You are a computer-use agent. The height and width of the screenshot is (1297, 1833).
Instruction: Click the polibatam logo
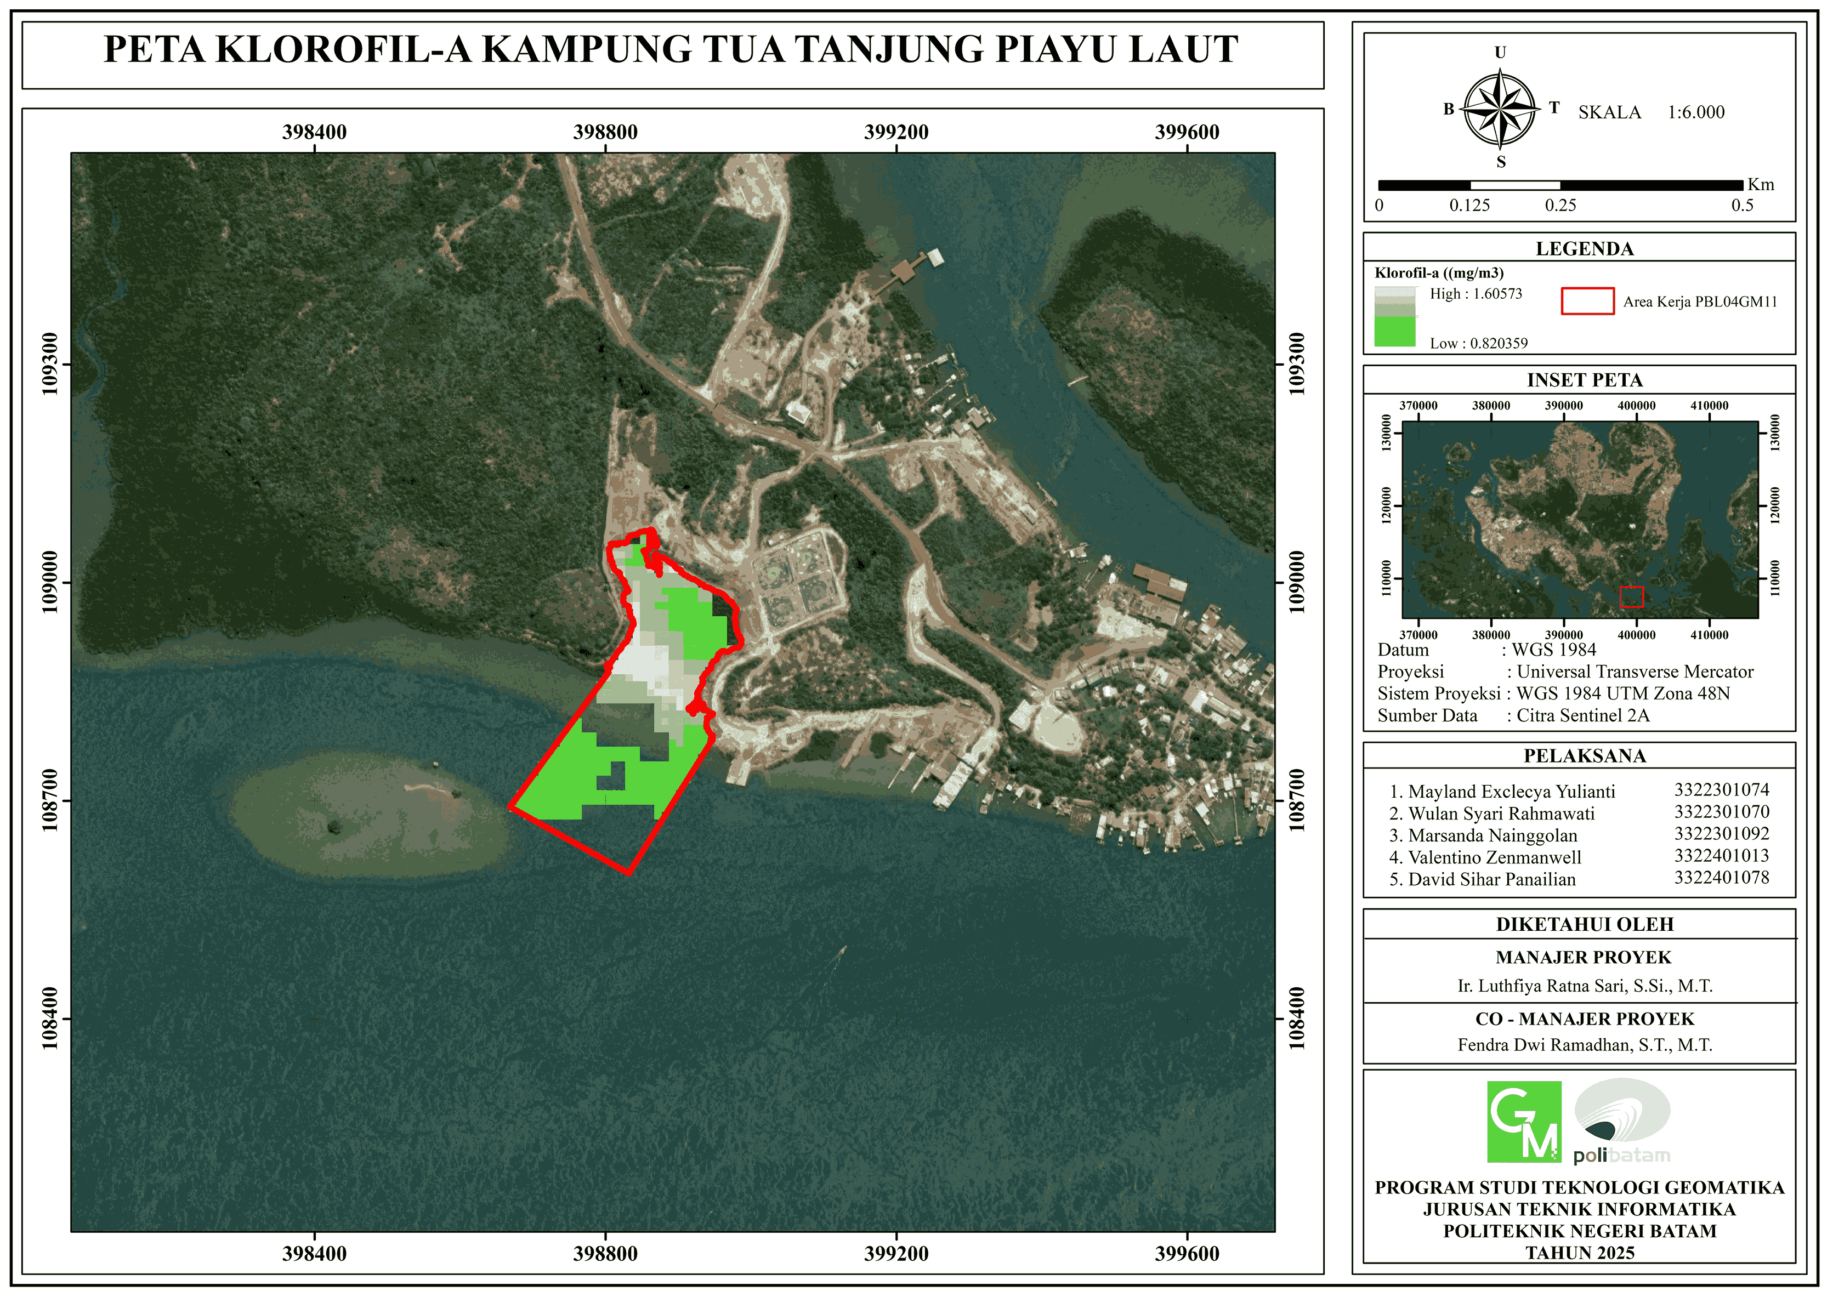1621,1121
